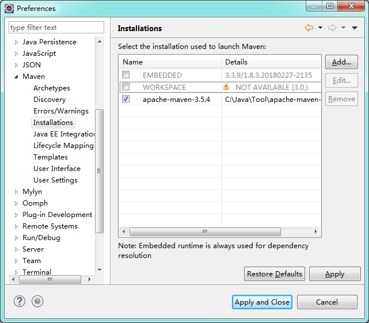Click the table scroll left arrow
369x323 pixels.
tap(124, 231)
